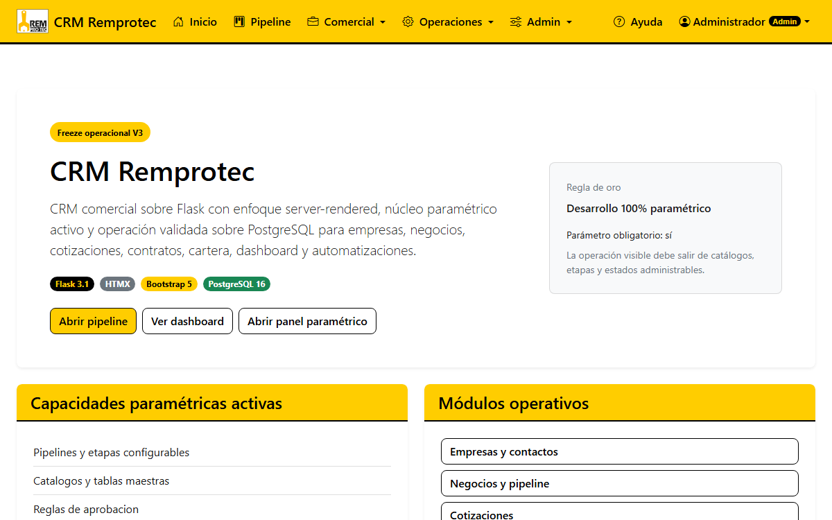The height and width of the screenshot is (520, 832).
Task: Open the Comercial menu
Action: 346,21
